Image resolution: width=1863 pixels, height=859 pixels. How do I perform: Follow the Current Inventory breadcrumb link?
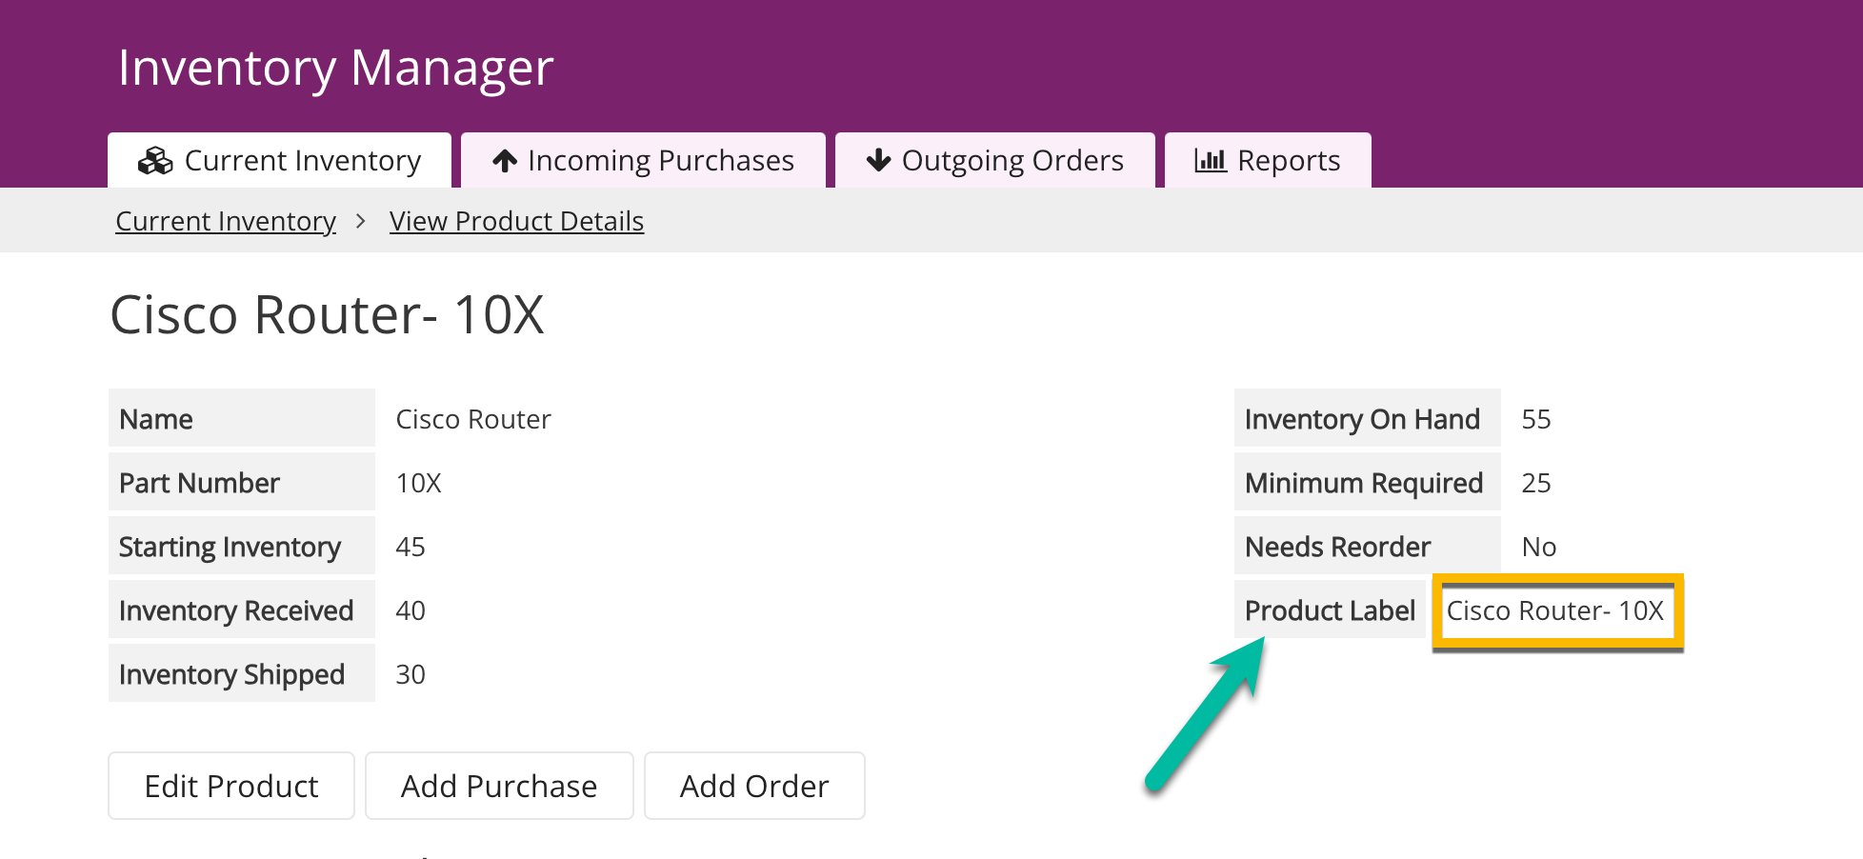pos(226,221)
